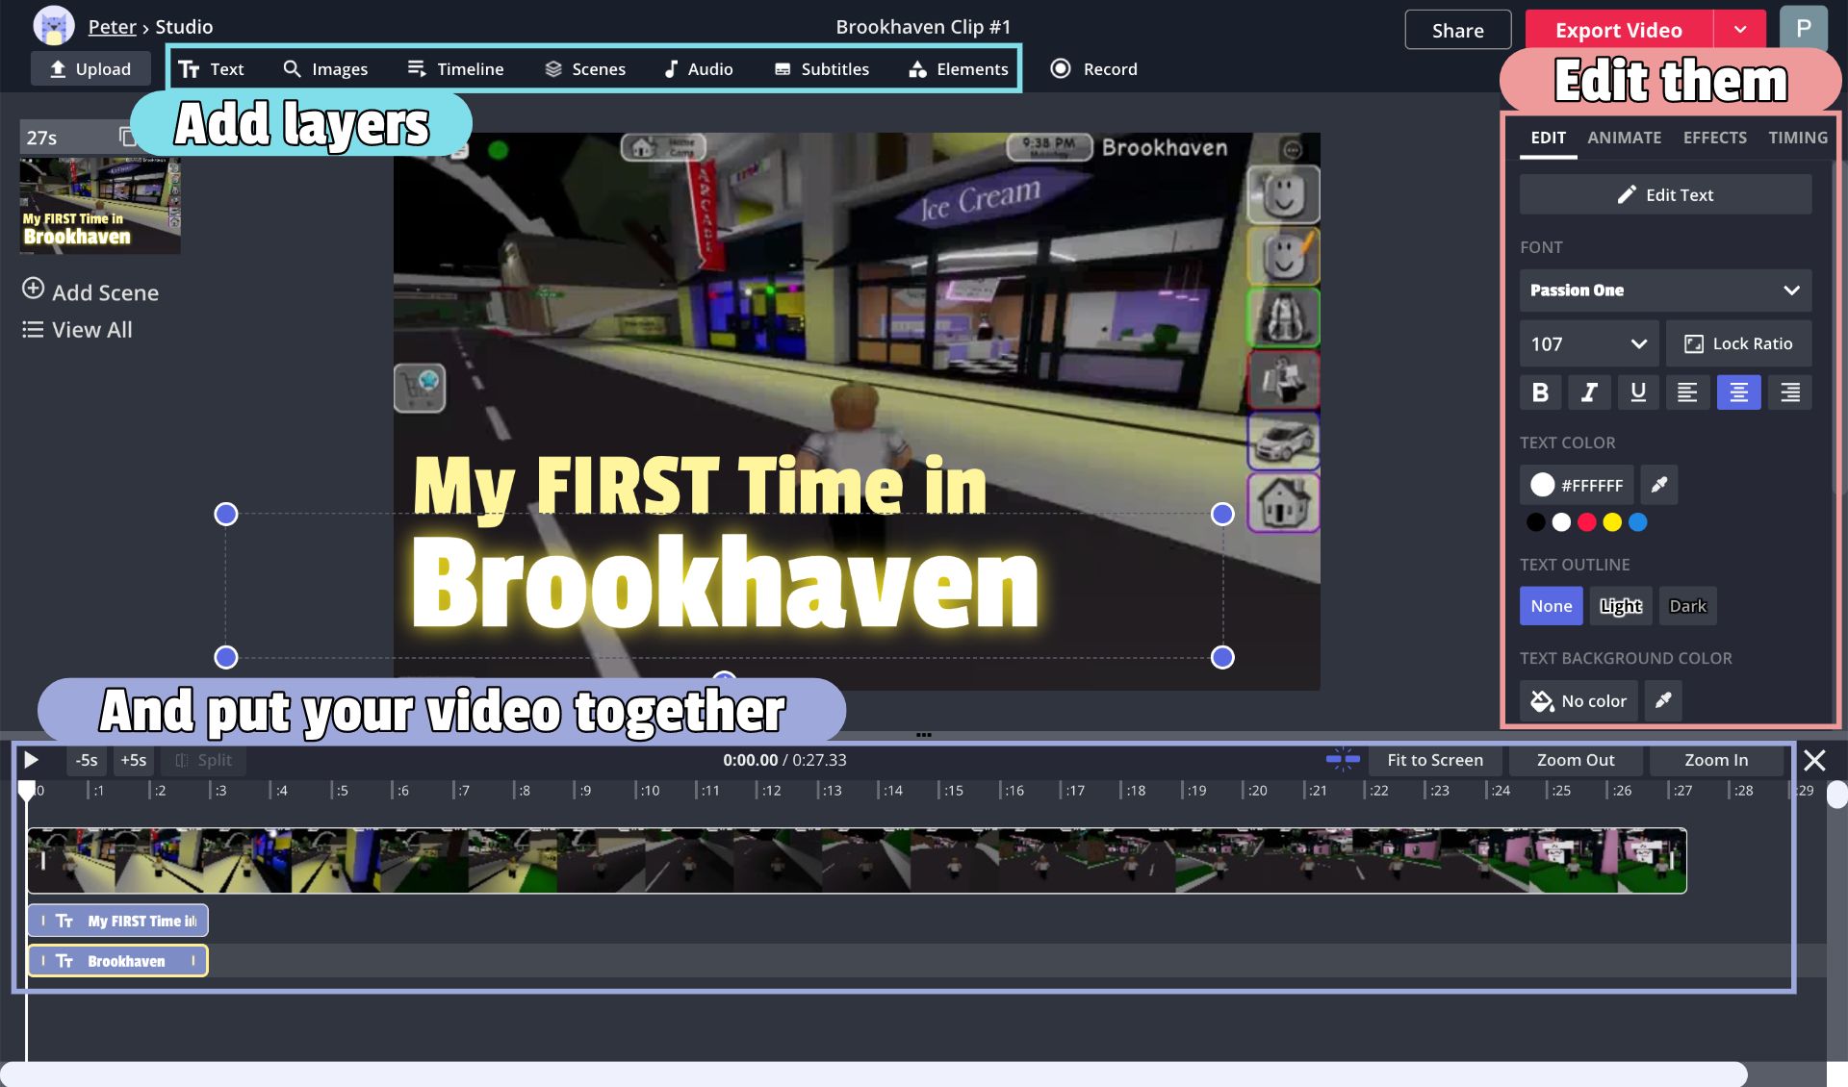This screenshot has height=1087, width=1848.
Task: Apply bold formatting to the text
Action: (x=1540, y=392)
